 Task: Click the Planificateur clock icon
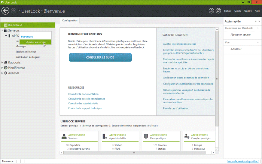pos(6,68)
